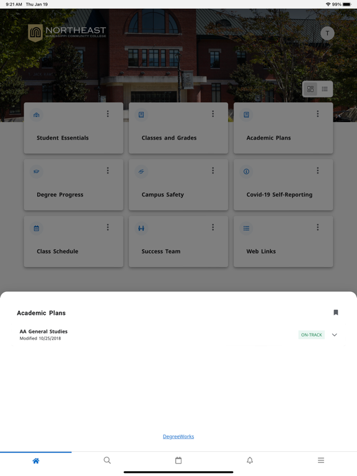Open the Success Team three-dot menu

coord(213,227)
